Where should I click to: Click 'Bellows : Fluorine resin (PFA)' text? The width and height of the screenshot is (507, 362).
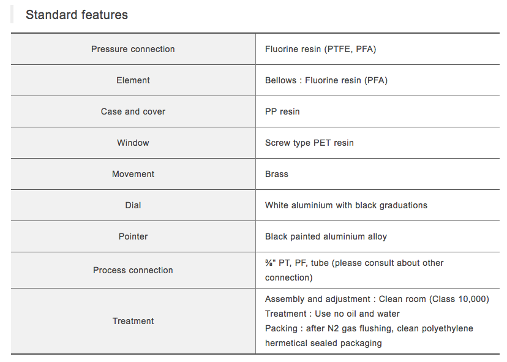coord(326,80)
